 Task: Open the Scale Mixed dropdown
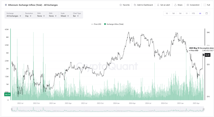point(65,16)
